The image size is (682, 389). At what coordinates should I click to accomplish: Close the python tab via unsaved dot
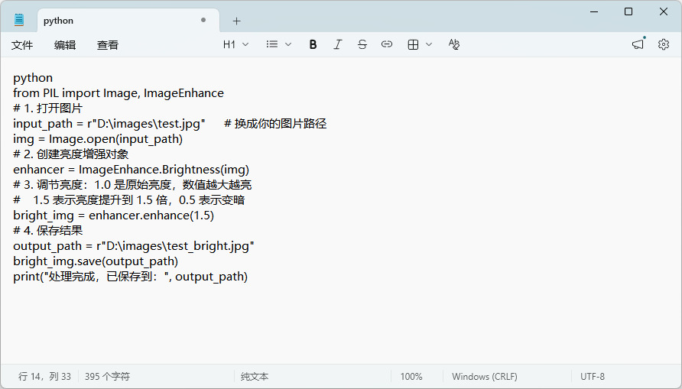point(203,20)
